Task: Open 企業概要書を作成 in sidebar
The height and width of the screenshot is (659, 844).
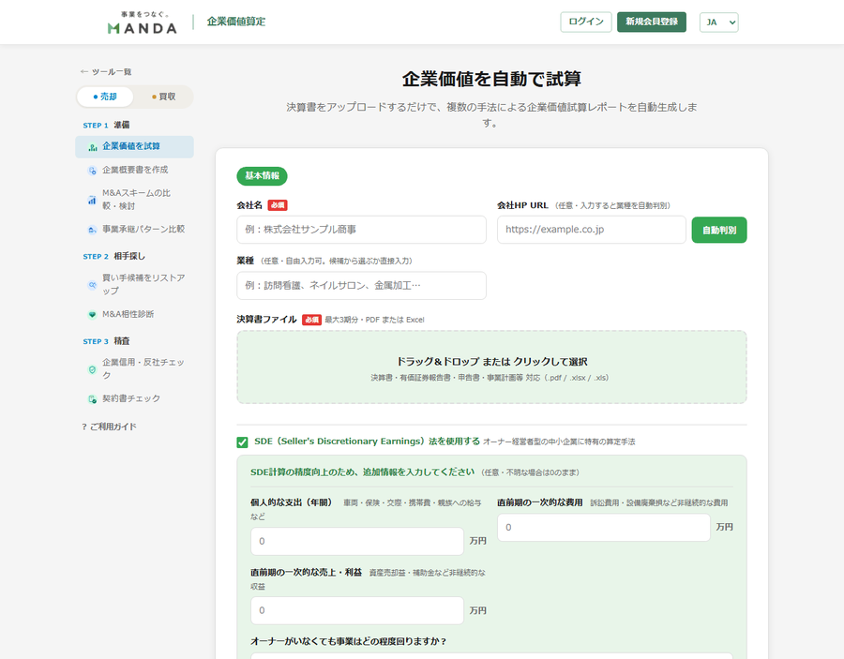Action: [x=134, y=170]
